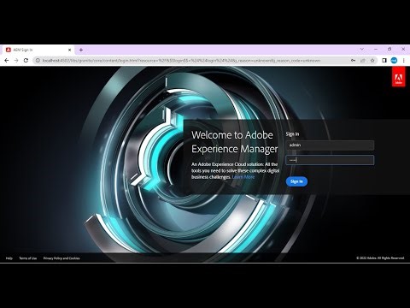Screen dimensions: 410x308
Task: Click the saved password key icon
Action: point(353,61)
